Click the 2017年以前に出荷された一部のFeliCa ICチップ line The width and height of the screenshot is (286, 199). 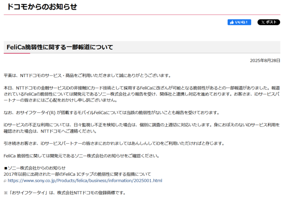(x=78, y=174)
